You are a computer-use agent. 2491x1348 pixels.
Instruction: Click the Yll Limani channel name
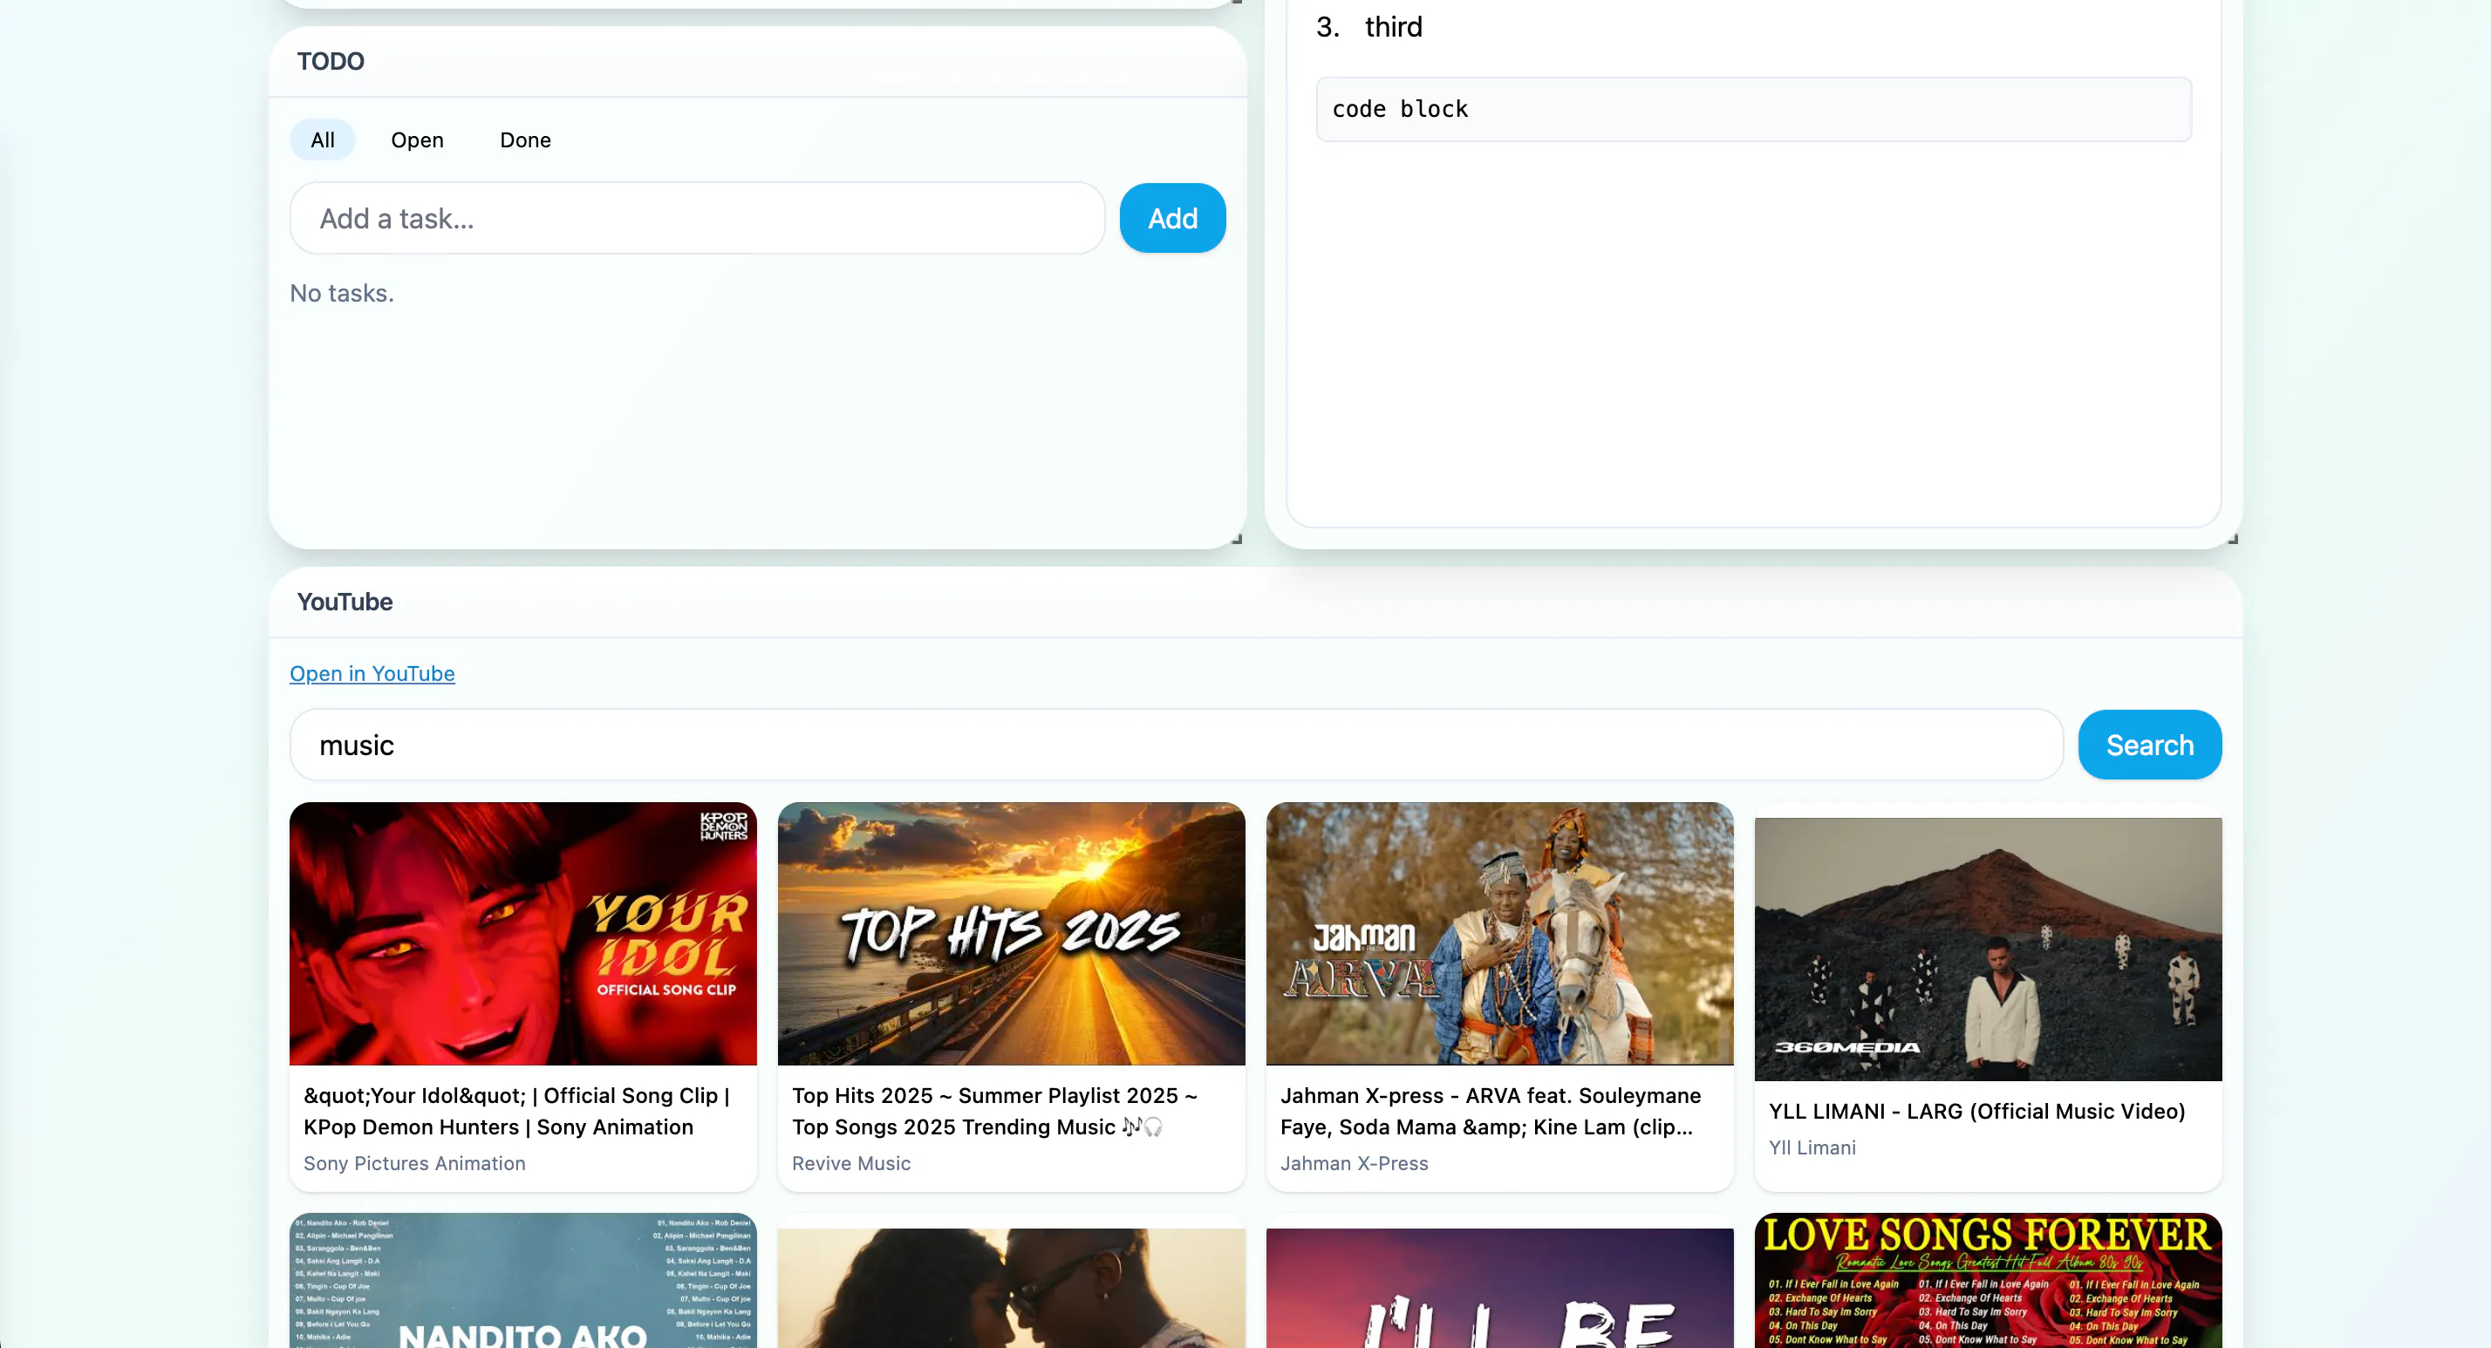click(1812, 1147)
